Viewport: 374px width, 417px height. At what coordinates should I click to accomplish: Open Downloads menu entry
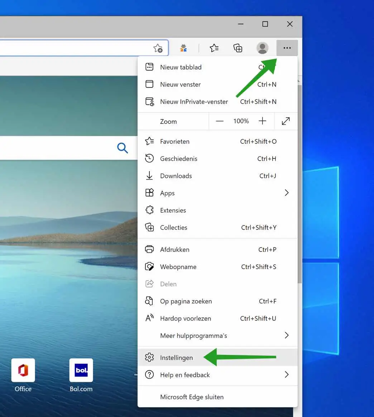(217, 176)
